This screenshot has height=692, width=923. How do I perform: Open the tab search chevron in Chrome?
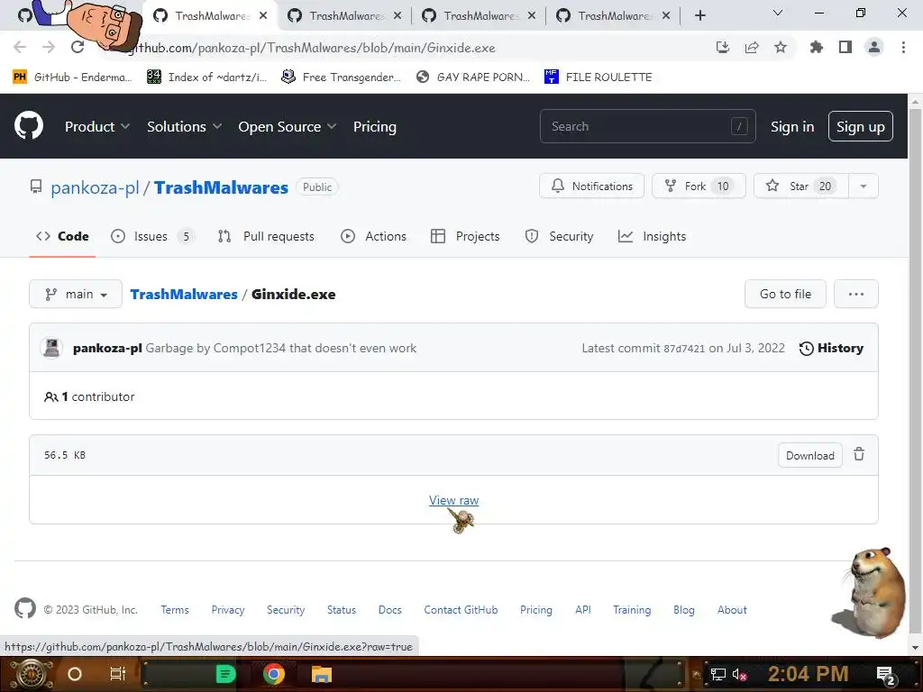point(778,13)
